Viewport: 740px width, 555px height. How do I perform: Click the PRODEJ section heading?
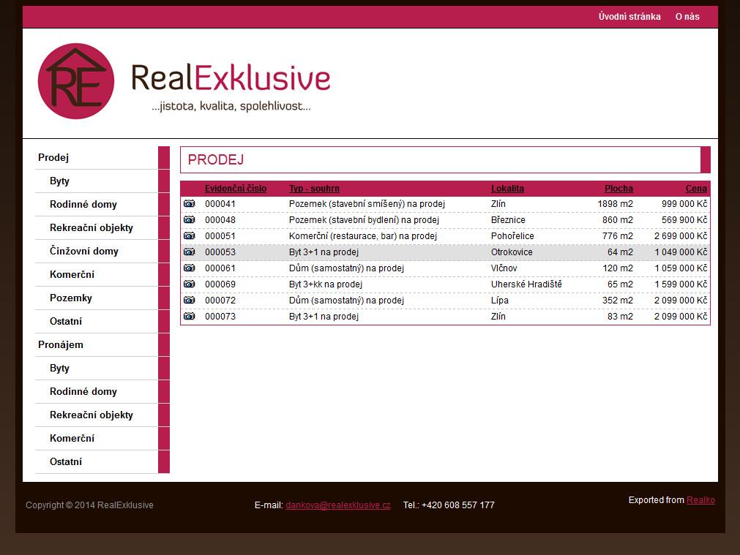pos(216,160)
